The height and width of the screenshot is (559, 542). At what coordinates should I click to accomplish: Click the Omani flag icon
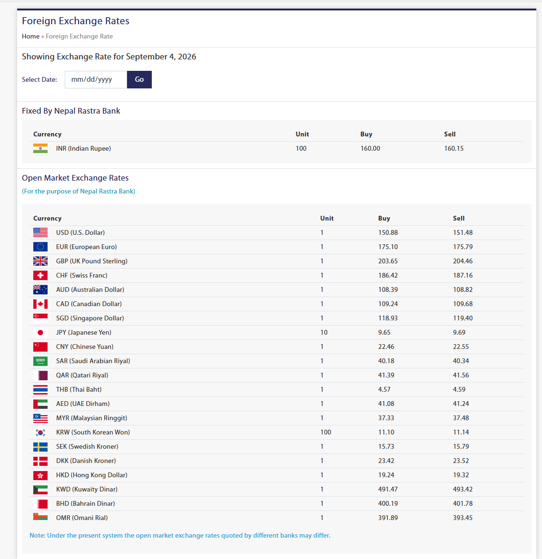click(40, 517)
